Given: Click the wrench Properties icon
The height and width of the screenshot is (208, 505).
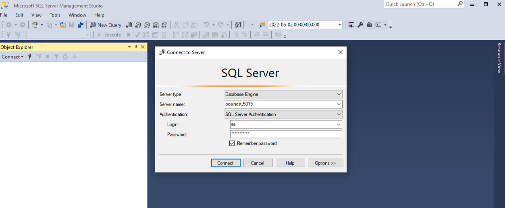Looking at the screenshot, I should click(360, 25).
